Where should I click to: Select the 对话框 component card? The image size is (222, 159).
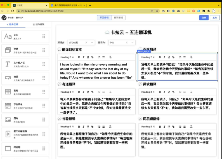click(25, 149)
